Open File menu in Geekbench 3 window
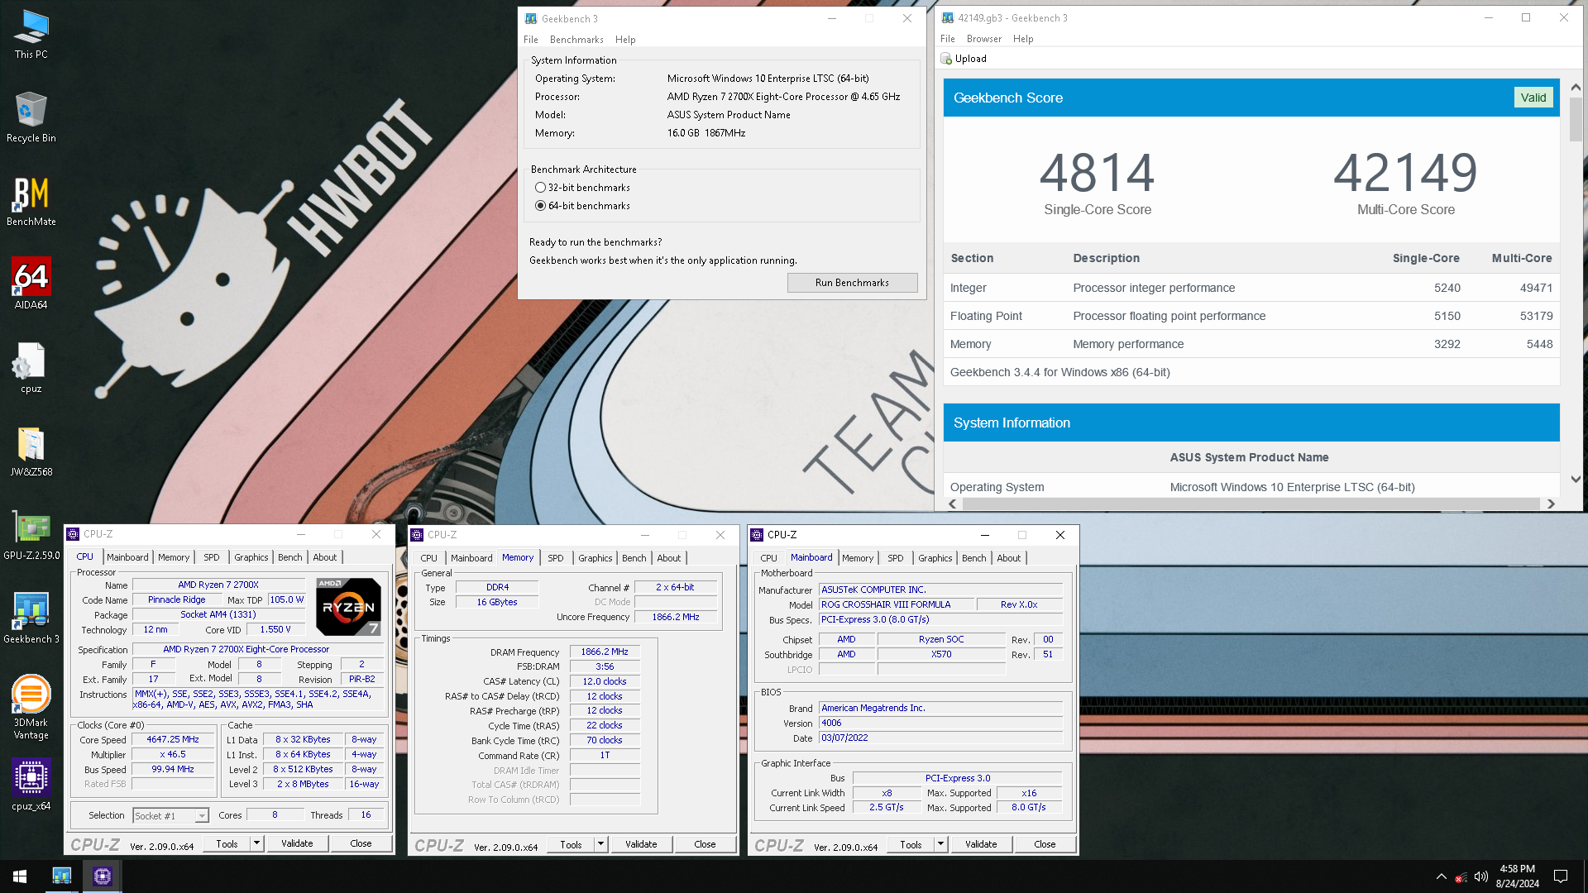This screenshot has width=1588, height=893. (531, 40)
